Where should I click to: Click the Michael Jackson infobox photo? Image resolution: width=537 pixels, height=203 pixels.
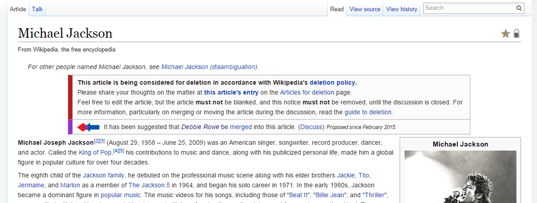coord(460,177)
